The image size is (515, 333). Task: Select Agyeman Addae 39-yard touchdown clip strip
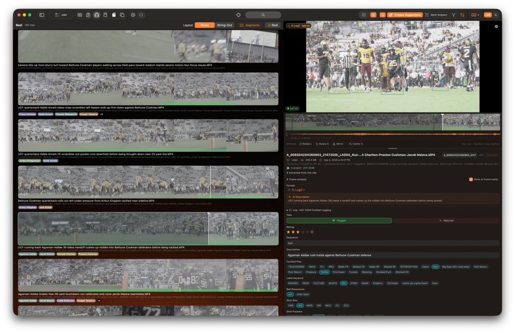[148, 275]
